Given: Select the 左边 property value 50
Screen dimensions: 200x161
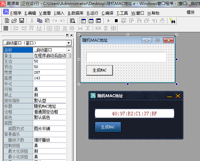Looking at the screenshot, I should point(50,61).
